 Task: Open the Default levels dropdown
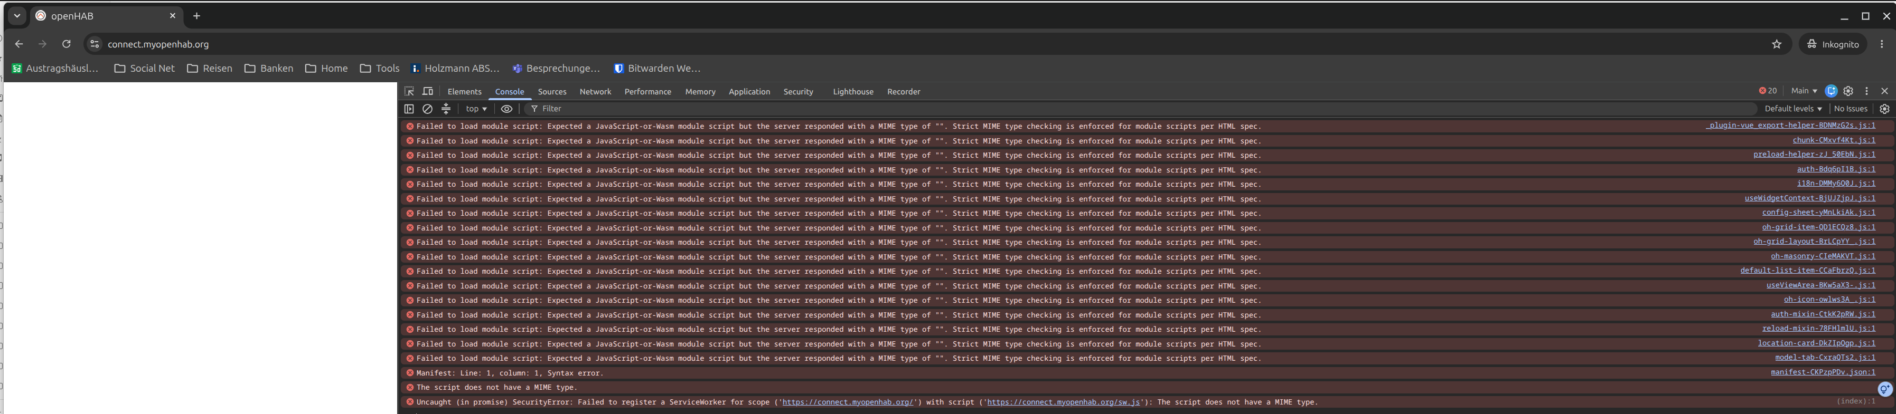[x=1793, y=109]
